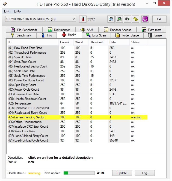Open the File menu
172x181 pixels.
pos(7,11)
